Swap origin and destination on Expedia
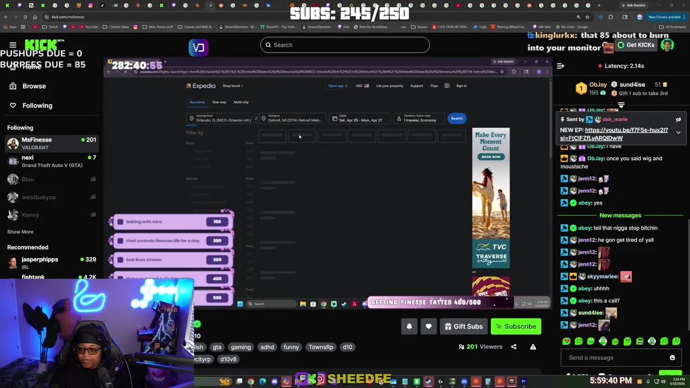This screenshot has width=690, height=388. tap(256, 119)
